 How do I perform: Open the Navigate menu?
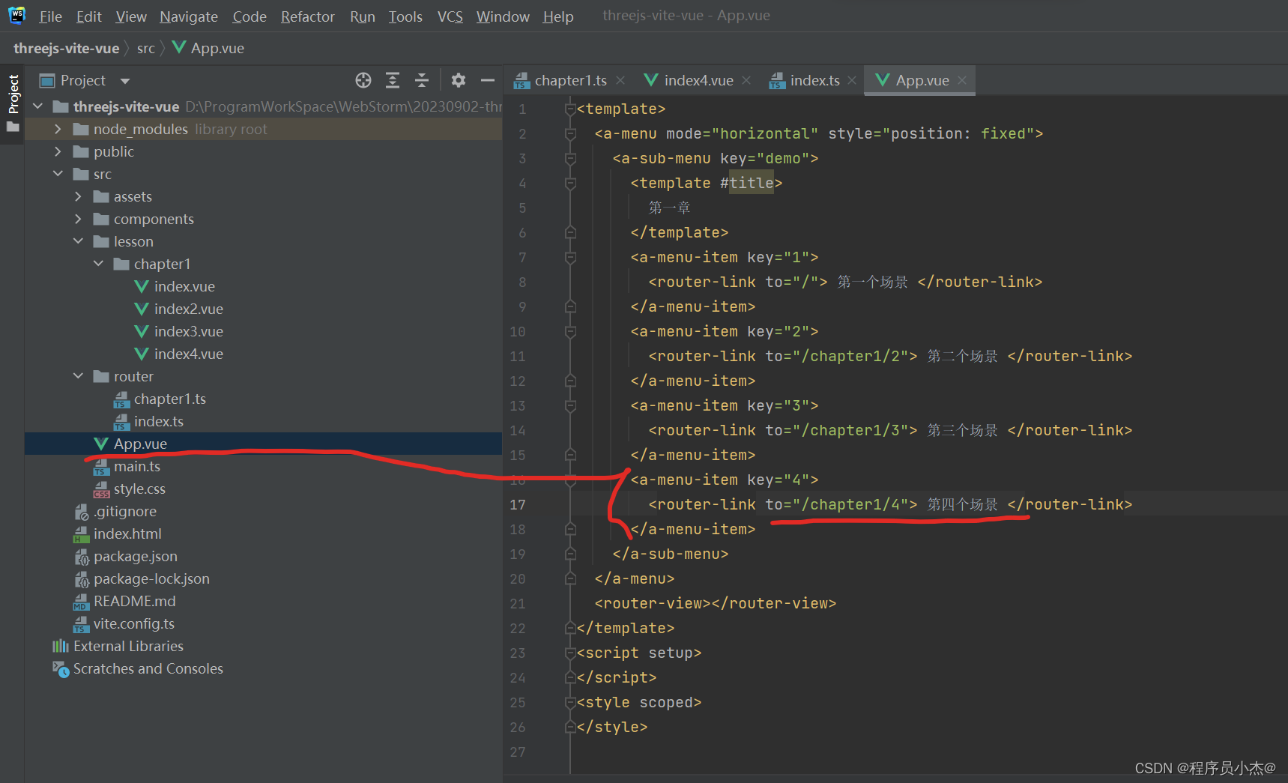(x=189, y=16)
